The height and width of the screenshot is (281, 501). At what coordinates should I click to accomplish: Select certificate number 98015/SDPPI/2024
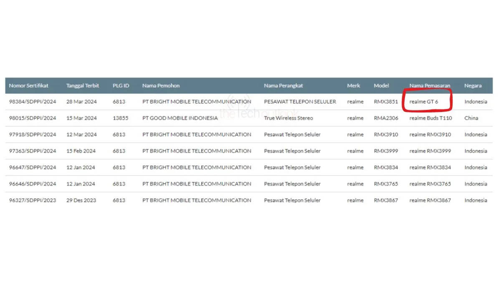click(x=33, y=118)
